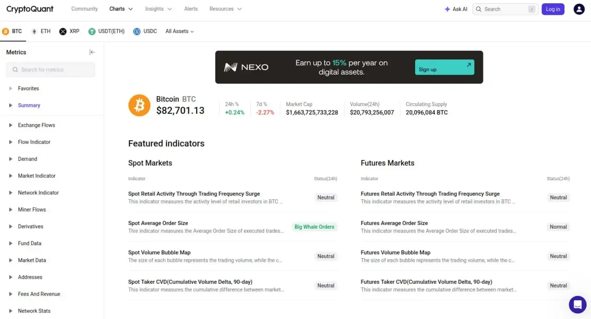The image size is (591, 319).
Task: Open Spot Retail Activity Through Trading Frequency Surge
Action: [194, 194]
